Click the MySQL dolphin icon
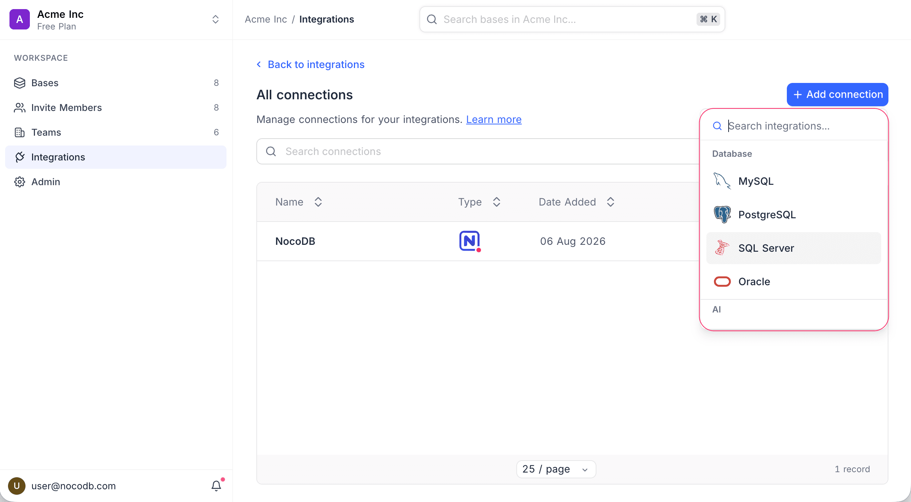The image size is (911, 502). pos(722,181)
